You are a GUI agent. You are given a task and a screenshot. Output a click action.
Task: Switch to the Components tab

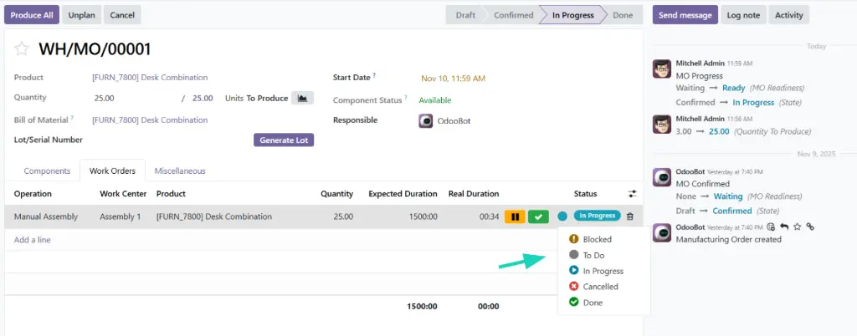[x=47, y=171]
